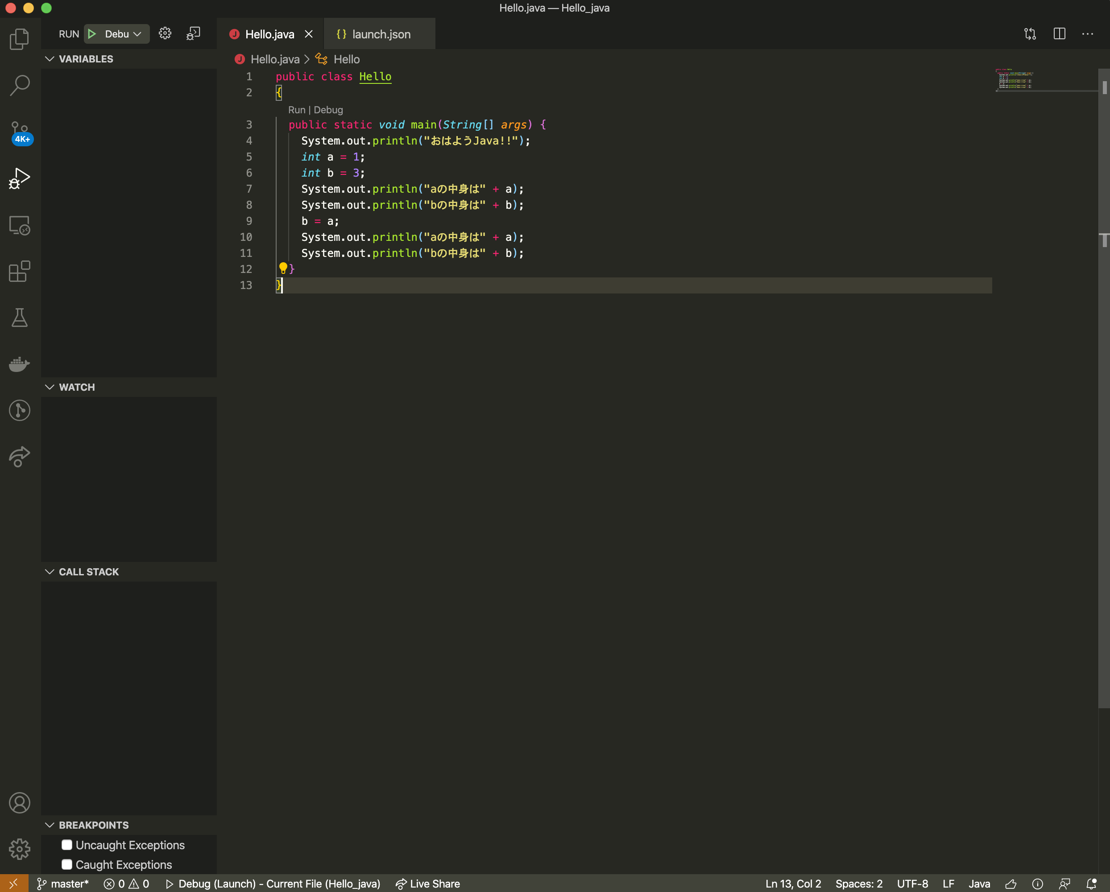The height and width of the screenshot is (892, 1110).
Task: Collapse the BREAKPOINTS section
Action: [128, 825]
